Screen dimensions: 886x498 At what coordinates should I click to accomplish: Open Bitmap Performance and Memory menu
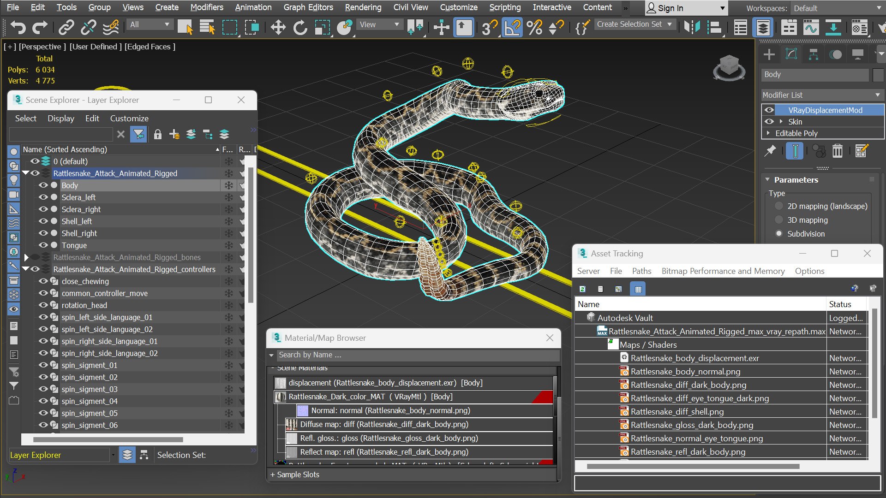723,271
